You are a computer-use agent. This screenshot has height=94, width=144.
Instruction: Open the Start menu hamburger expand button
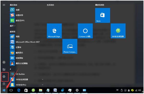point(4,5)
